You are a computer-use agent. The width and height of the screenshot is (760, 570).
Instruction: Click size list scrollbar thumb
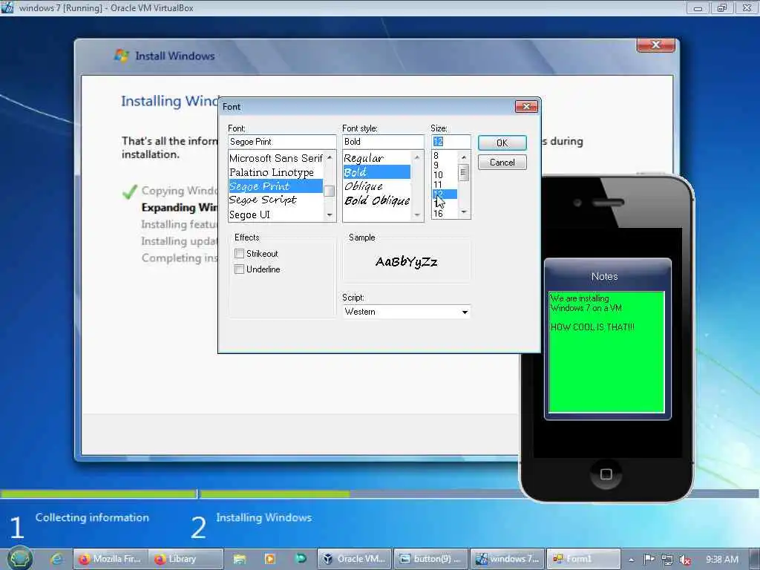[x=464, y=172]
